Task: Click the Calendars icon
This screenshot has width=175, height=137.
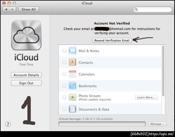Action: (x=73, y=74)
